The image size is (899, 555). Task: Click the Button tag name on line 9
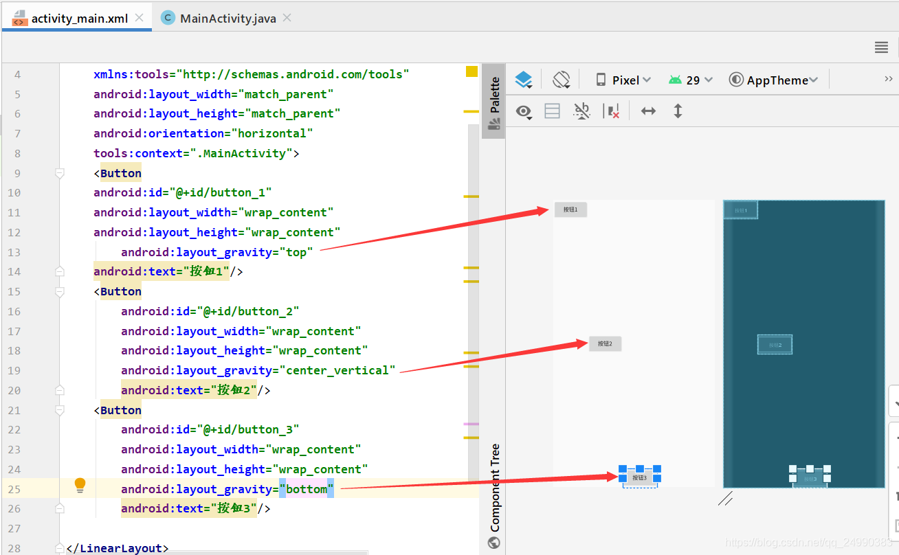pyautogui.click(x=121, y=173)
